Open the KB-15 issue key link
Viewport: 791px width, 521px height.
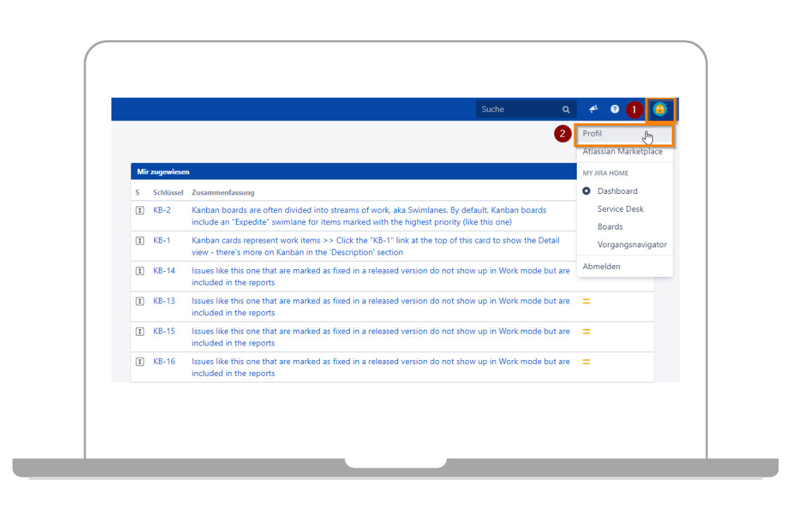(164, 332)
